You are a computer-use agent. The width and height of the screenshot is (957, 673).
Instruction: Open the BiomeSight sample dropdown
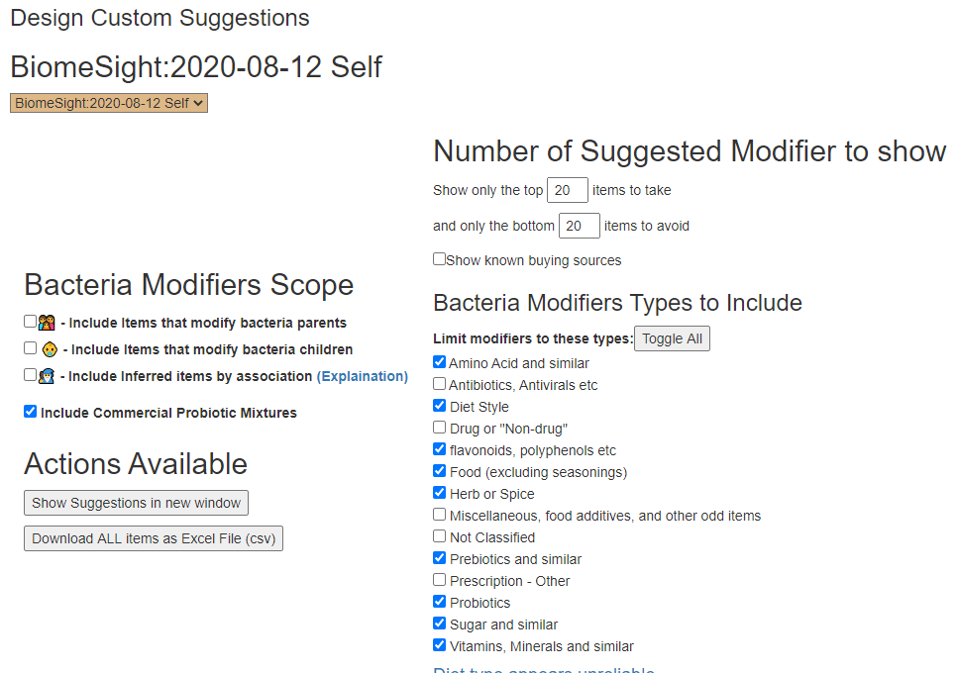tap(109, 103)
